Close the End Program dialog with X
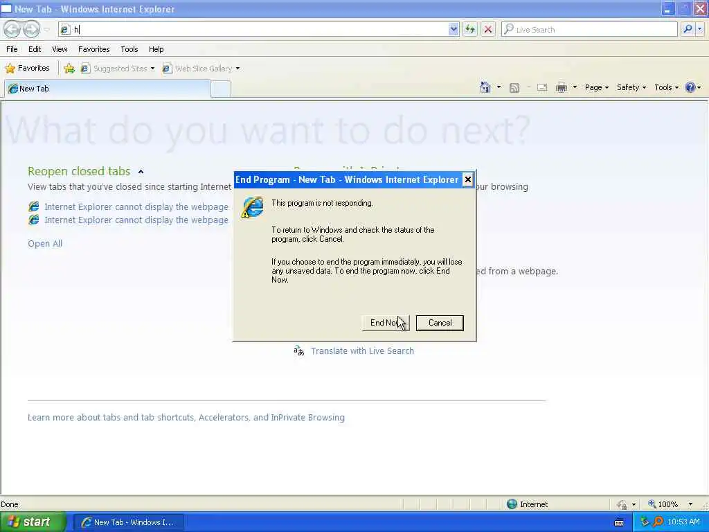709x532 pixels. (468, 179)
